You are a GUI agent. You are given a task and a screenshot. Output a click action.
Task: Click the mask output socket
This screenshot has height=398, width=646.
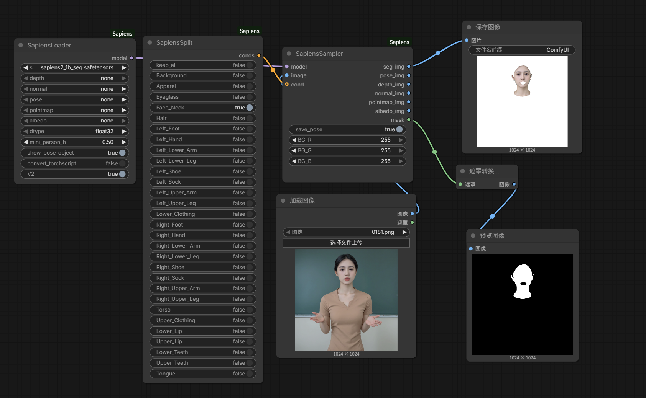point(409,120)
